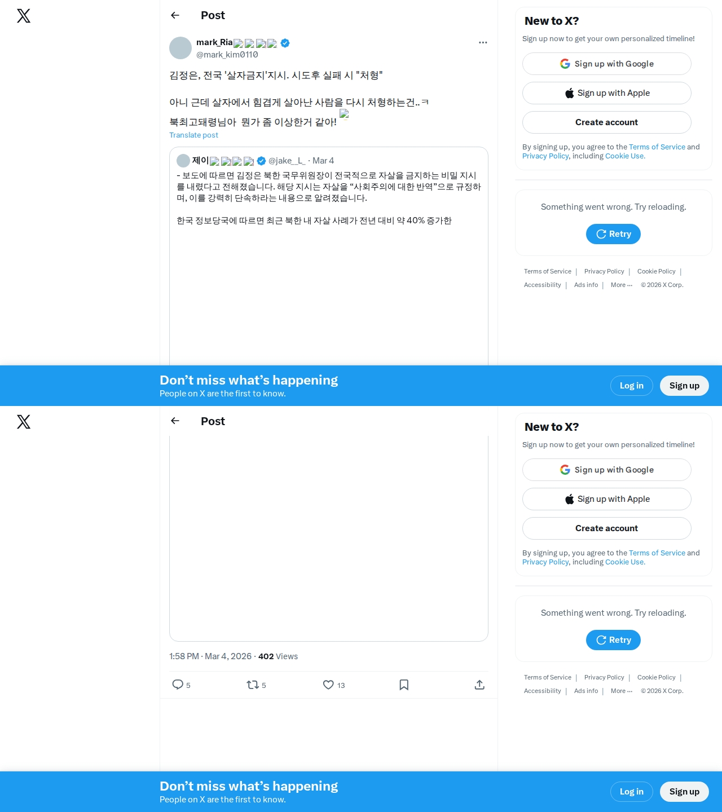Bookmark this post

pyautogui.click(x=404, y=685)
